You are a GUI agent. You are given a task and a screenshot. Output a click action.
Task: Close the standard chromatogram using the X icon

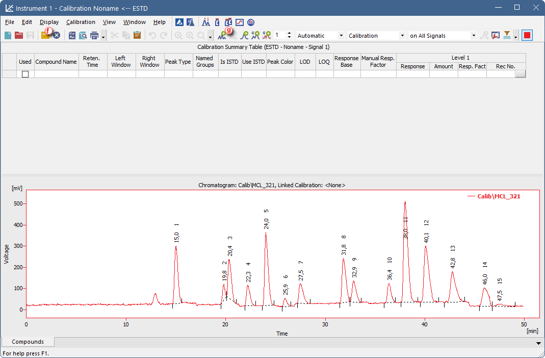[57, 36]
